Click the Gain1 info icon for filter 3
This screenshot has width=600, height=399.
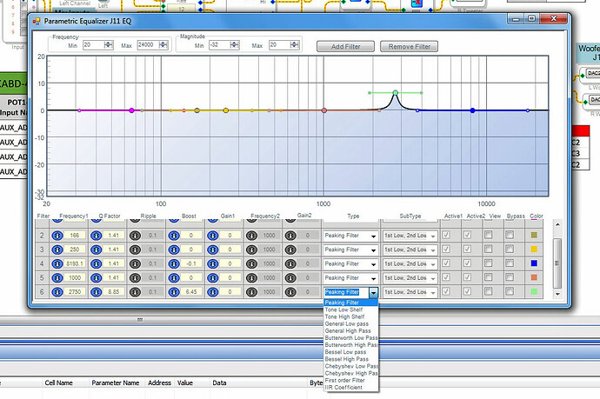(214, 249)
